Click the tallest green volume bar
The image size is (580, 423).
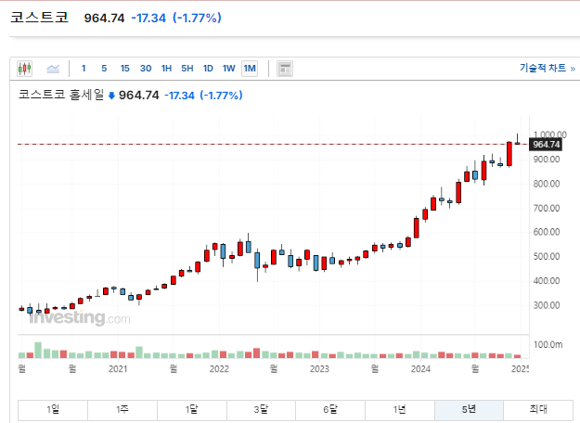(x=38, y=350)
